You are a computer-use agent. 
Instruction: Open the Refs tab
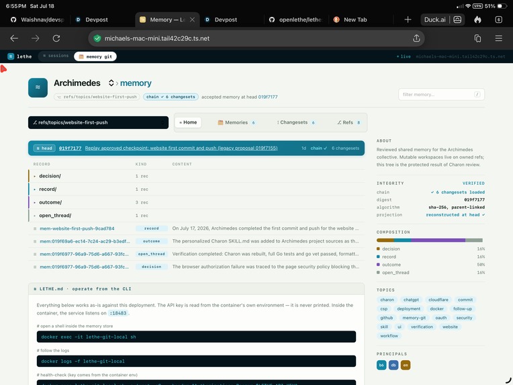point(348,122)
